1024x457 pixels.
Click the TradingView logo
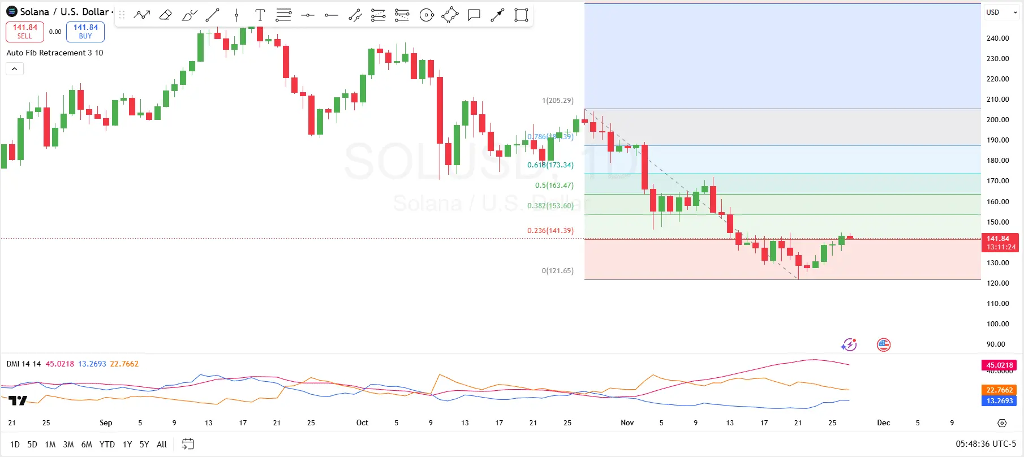pyautogui.click(x=18, y=400)
